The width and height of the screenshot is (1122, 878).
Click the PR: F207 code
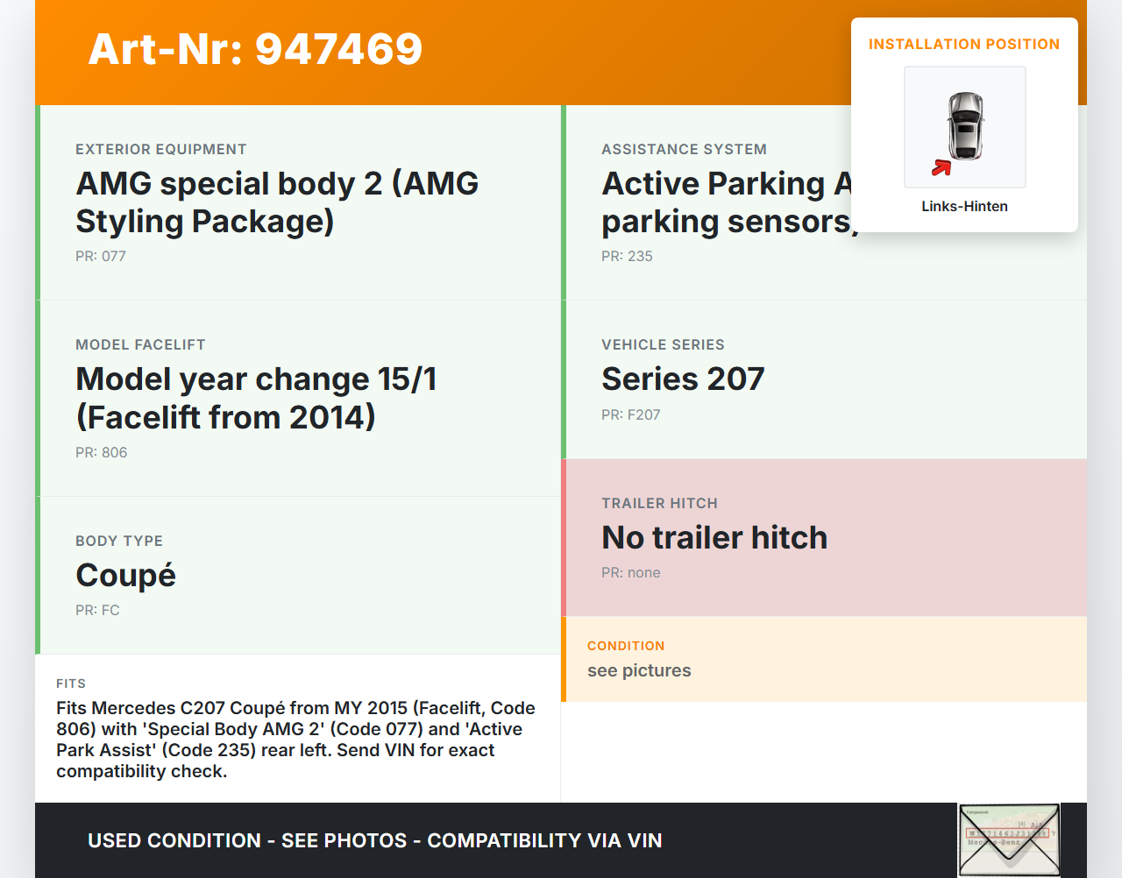630,415
